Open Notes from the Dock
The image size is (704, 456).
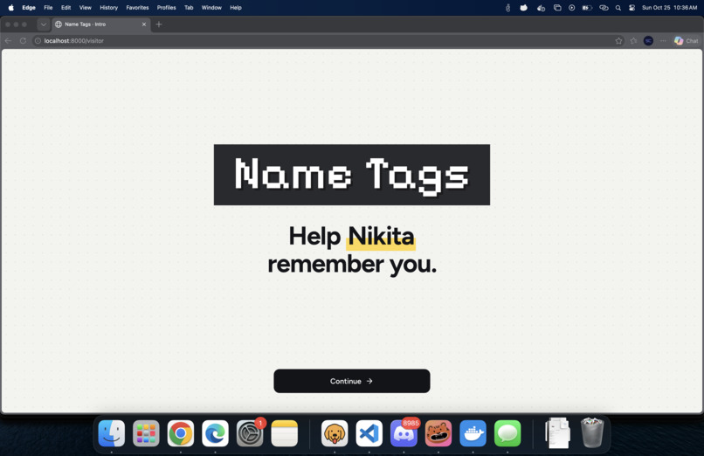(284, 433)
